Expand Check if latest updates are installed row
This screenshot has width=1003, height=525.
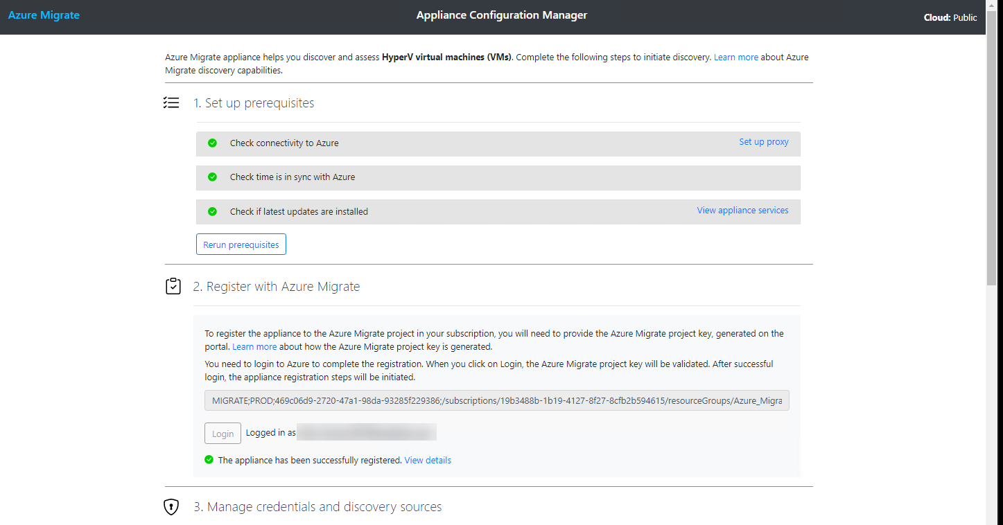tap(498, 212)
